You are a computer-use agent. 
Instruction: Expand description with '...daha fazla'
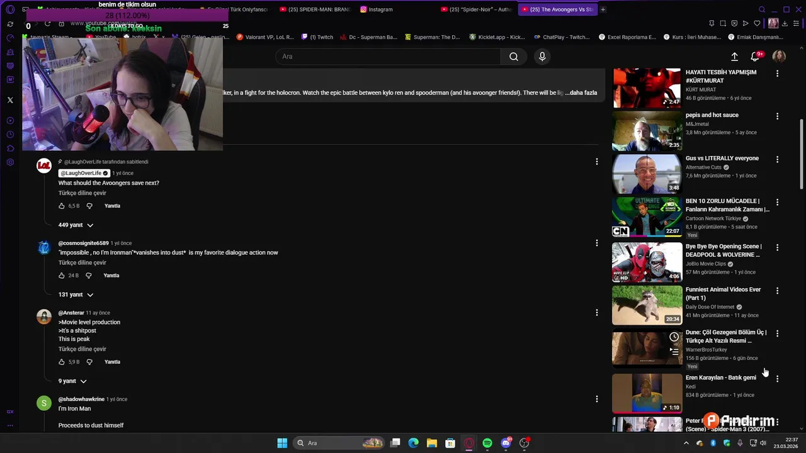[x=581, y=92]
